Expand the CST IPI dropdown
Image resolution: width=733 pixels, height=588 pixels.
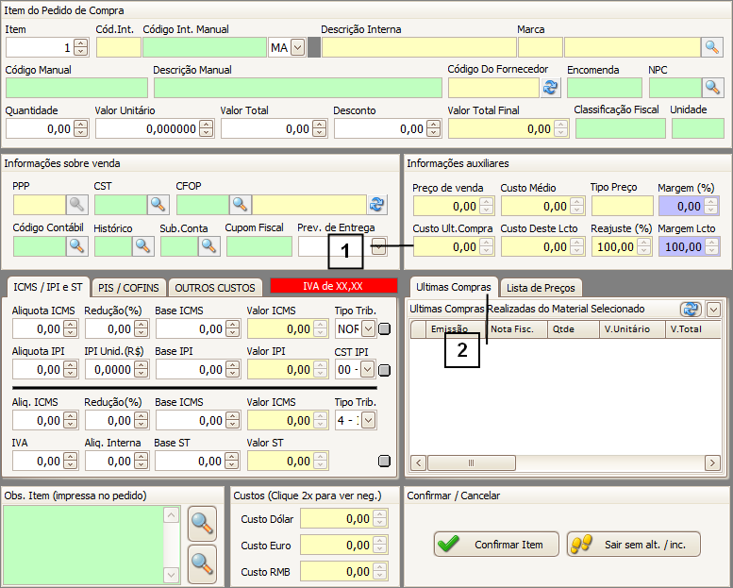pos(368,371)
